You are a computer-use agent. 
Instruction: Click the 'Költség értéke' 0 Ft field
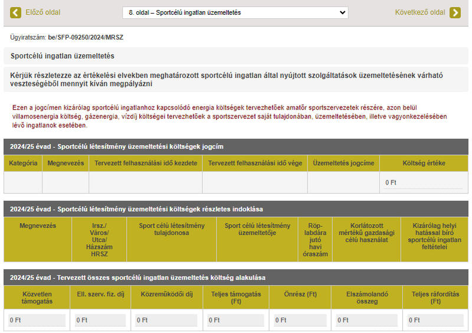pyautogui.click(x=423, y=183)
